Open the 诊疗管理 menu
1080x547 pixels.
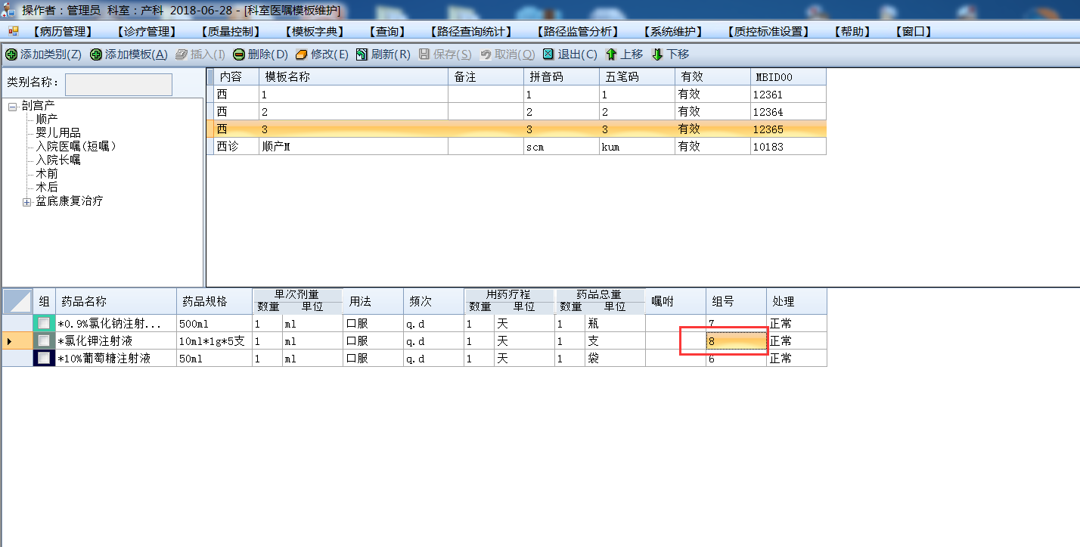click(x=146, y=32)
